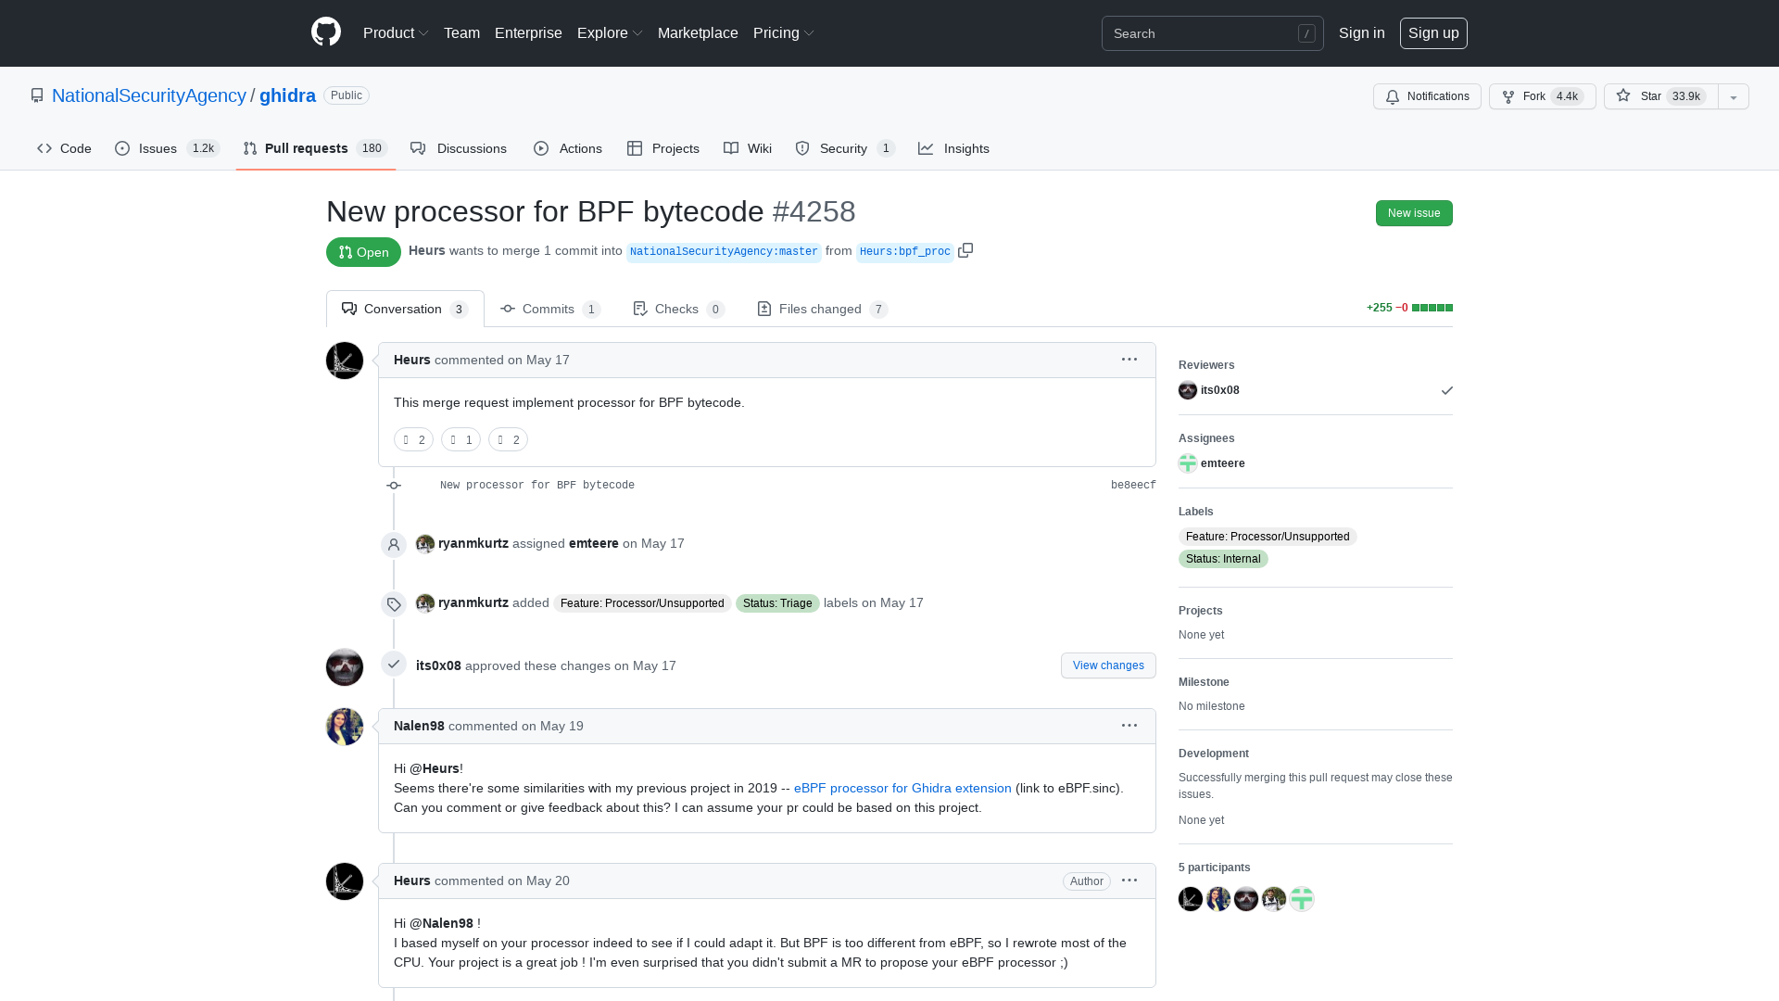The image size is (1779, 1001).
Task: Go to the Code tab
Action: coord(64,148)
